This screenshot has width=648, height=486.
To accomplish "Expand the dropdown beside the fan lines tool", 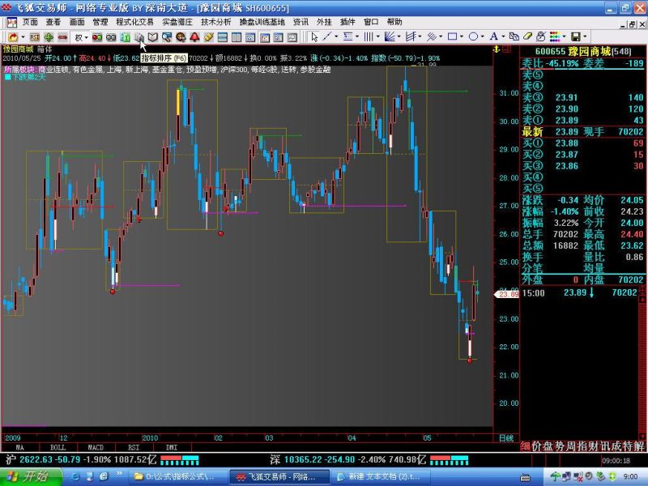I will click(x=399, y=37).
